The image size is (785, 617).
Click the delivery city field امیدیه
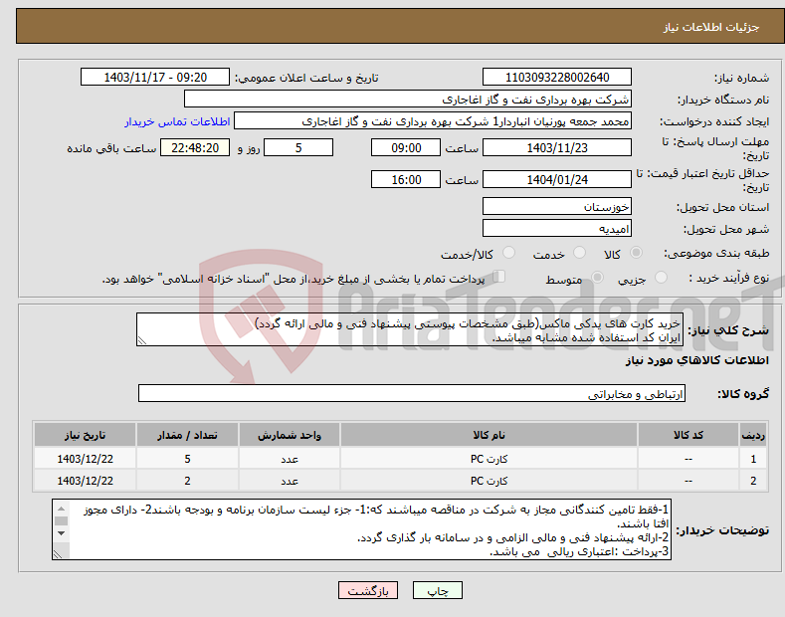[557, 228]
